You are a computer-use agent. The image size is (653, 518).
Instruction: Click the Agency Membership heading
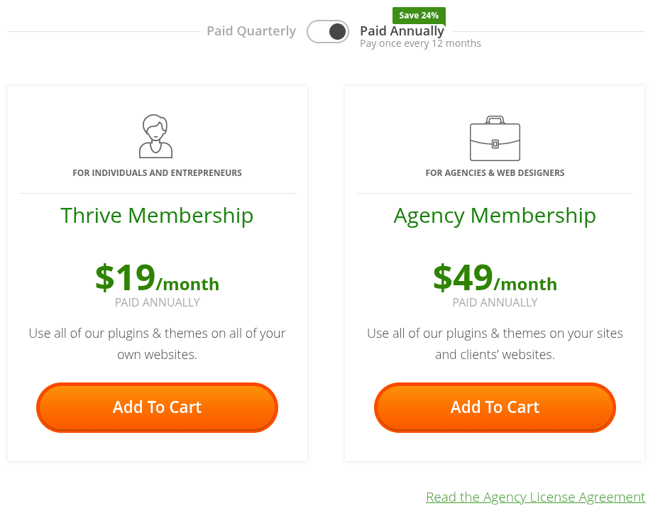495,215
